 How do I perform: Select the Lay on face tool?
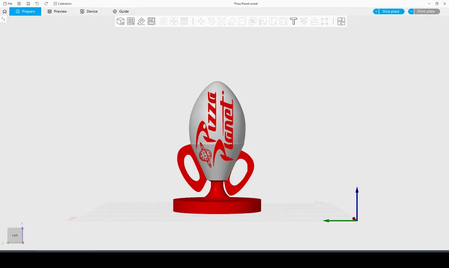(232, 21)
